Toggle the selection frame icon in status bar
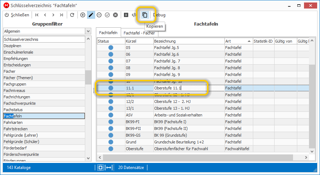 click(x=101, y=168)
